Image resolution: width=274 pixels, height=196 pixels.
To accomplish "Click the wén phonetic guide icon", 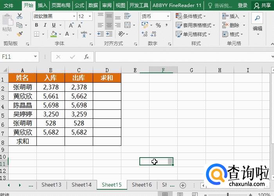I will tap(84, 34).
